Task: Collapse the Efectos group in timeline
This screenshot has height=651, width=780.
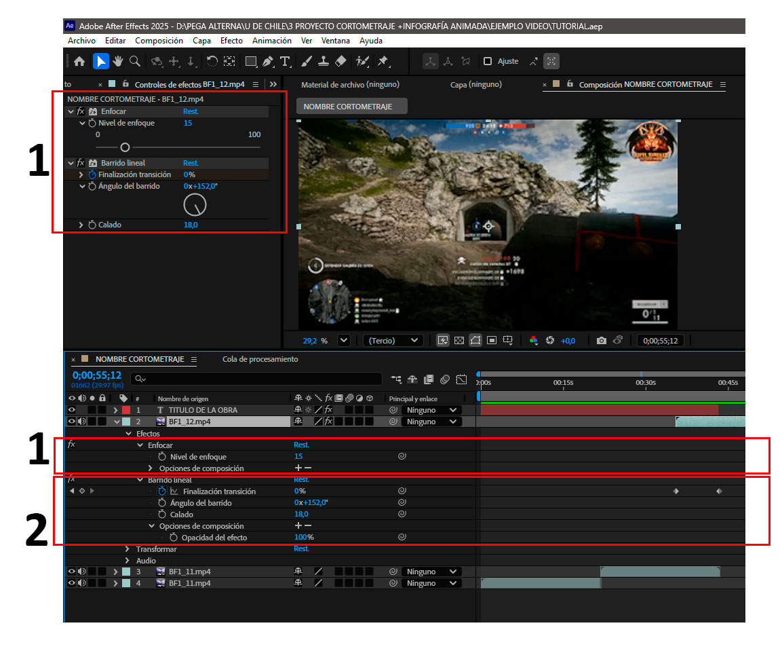Action: [128, 434]
